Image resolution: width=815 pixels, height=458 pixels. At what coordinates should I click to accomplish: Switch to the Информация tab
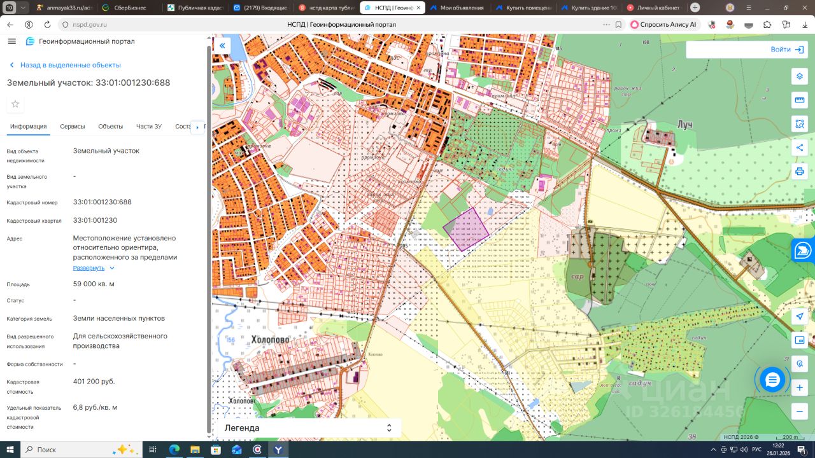29,127
